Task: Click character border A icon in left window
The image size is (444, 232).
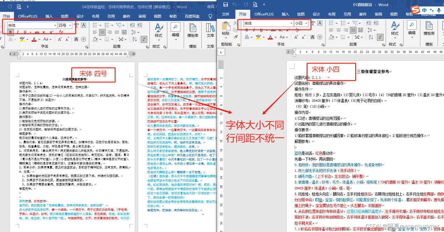Action: coord(84,25)
